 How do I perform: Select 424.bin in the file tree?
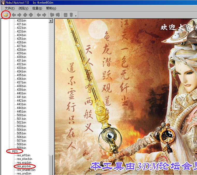22,35
